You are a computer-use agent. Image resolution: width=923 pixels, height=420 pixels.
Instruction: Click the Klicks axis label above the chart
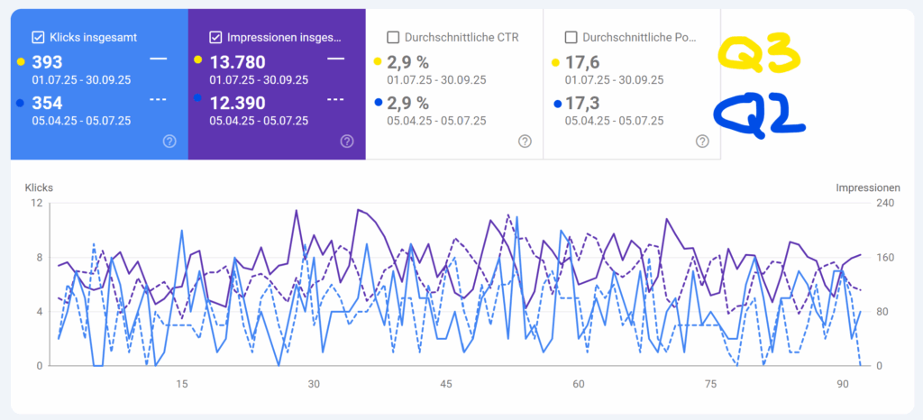[39, 187]
